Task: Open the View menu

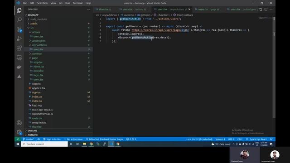Action: [53, 3]
